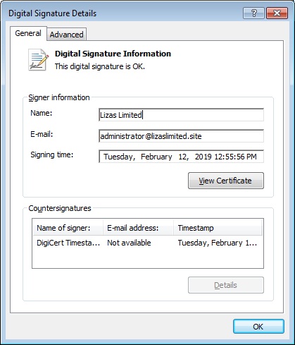
Task: Click the signed document certificate icon
Action: click(39, 60)
